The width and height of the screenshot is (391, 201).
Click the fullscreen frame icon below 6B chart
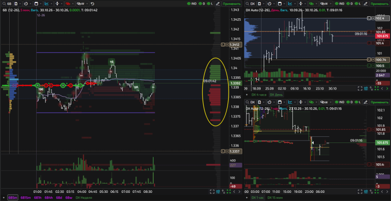212,191
